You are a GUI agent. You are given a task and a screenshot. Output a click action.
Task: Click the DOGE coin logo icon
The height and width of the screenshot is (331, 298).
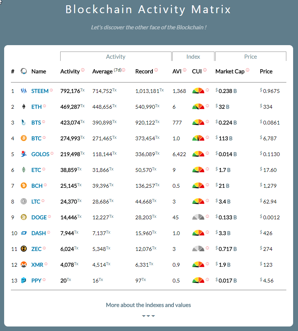pyautogui.click(x=24, y=217)
